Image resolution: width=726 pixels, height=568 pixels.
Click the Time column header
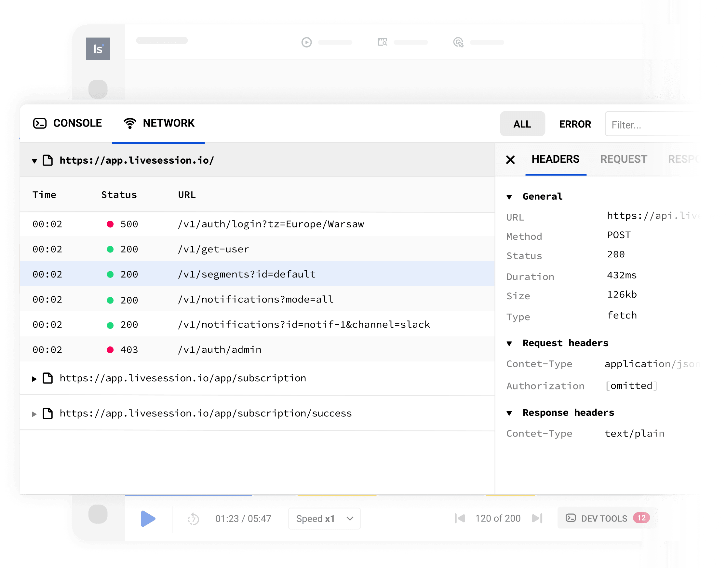pyautogui.click(x=44, y=195)
